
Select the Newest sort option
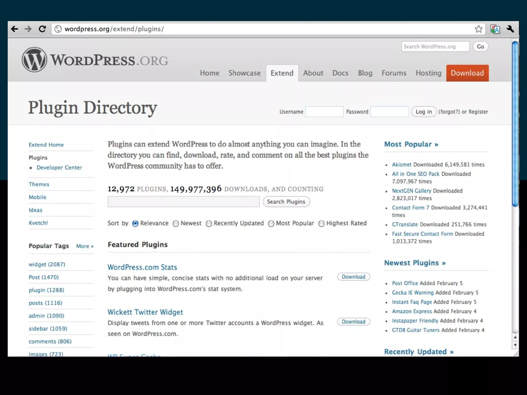point(176,224)
